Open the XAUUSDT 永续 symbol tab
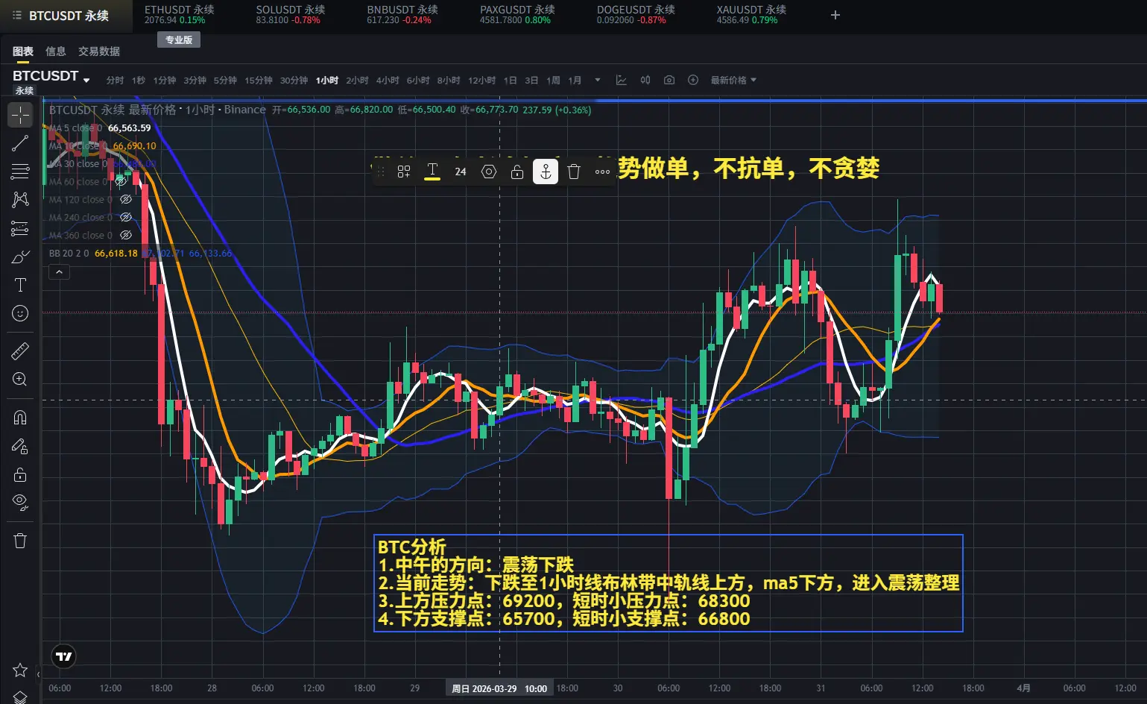Screen dimensions: 1147x704 751,14
